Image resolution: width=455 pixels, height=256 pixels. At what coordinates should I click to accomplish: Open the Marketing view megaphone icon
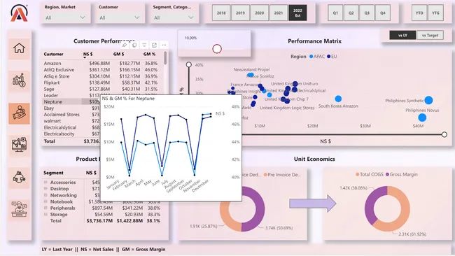tap(19, 145)
